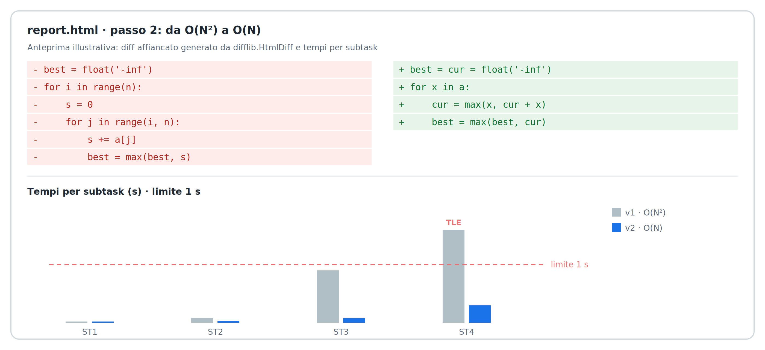Viewport: 765px width, 350px height.
Task: Click the ST4 axis label
Action: click(x=467, y=332)
